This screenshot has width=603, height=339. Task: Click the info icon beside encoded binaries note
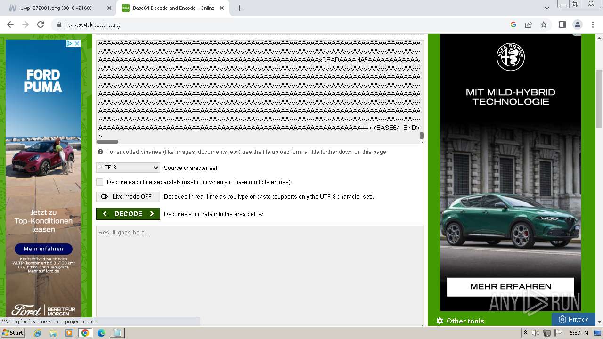pos(100,152)
